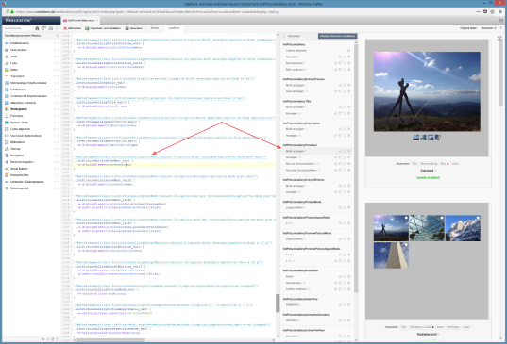507x344 pixels.
Task: Click the Original laden link
Action: click(468, 28)
